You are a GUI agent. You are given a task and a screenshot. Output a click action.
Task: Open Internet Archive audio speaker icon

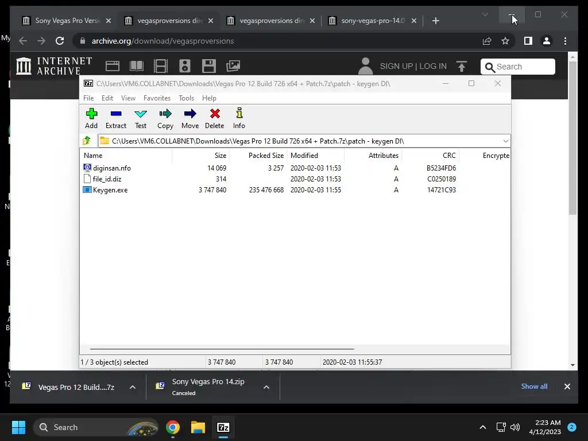184,66
